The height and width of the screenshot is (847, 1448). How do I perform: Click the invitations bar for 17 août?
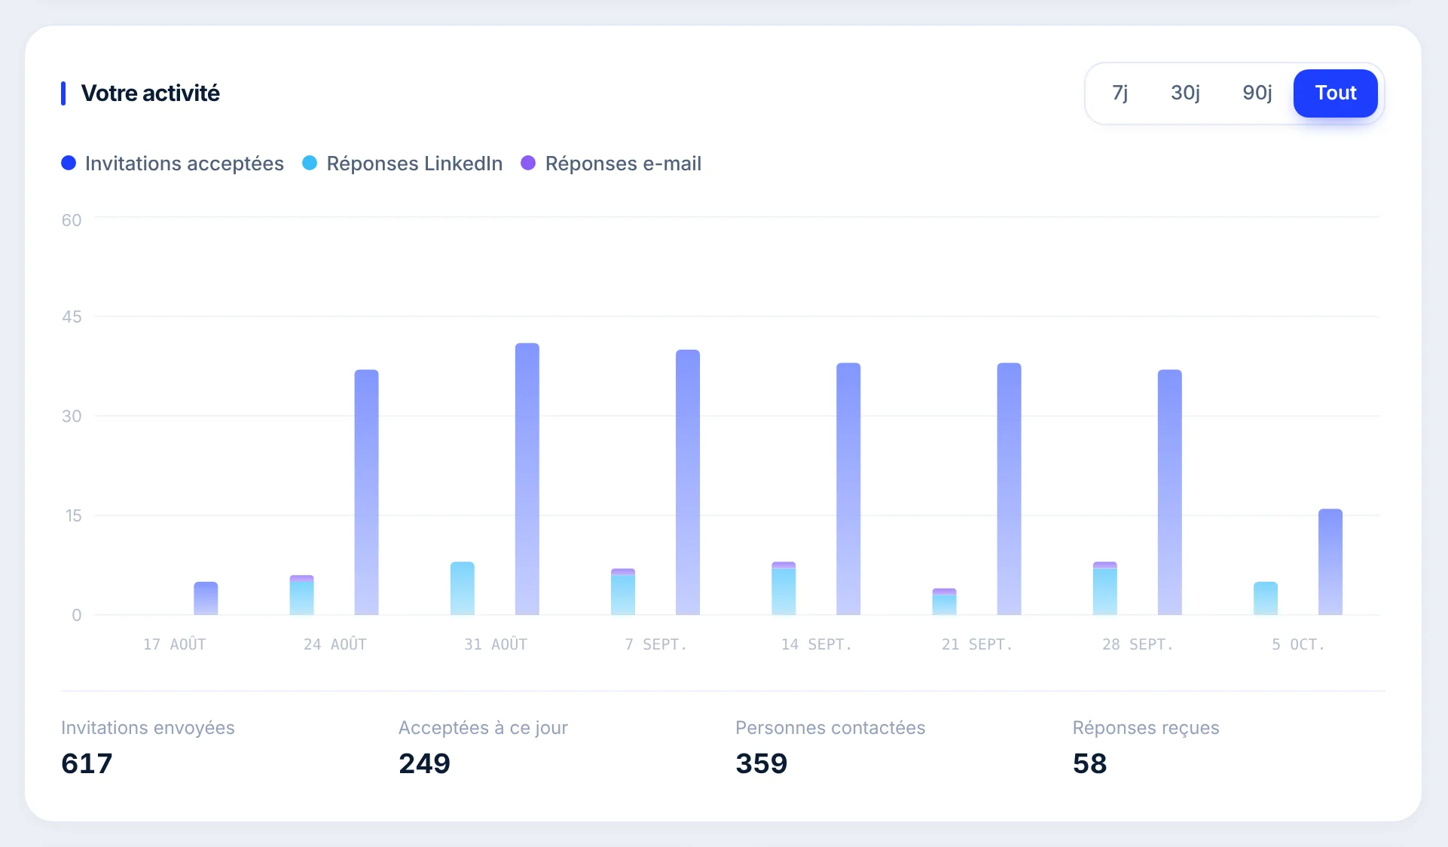[x=206, y=598]
